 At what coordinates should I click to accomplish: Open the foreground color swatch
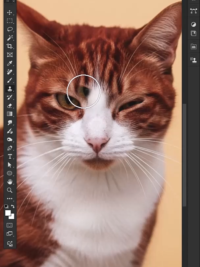click(8, 213)
